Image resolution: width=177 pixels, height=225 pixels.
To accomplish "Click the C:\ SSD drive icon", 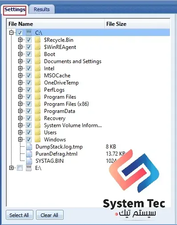I will [28, 32].
